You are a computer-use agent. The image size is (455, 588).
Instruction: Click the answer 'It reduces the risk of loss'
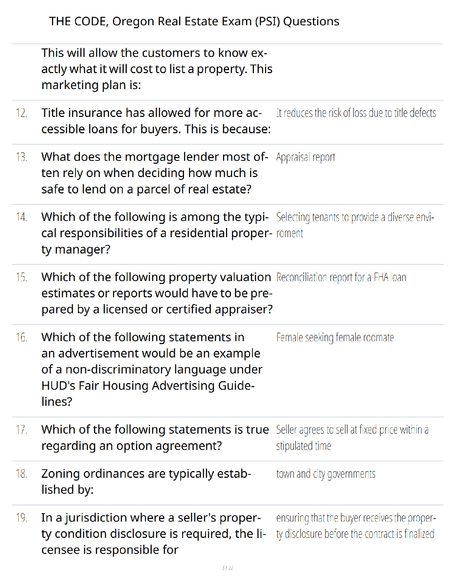pos(356,113)
